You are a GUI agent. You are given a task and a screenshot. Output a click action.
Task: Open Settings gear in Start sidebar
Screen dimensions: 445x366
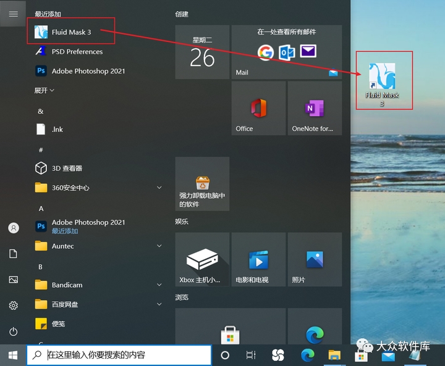pyautogui.click(x=14, y=306)
